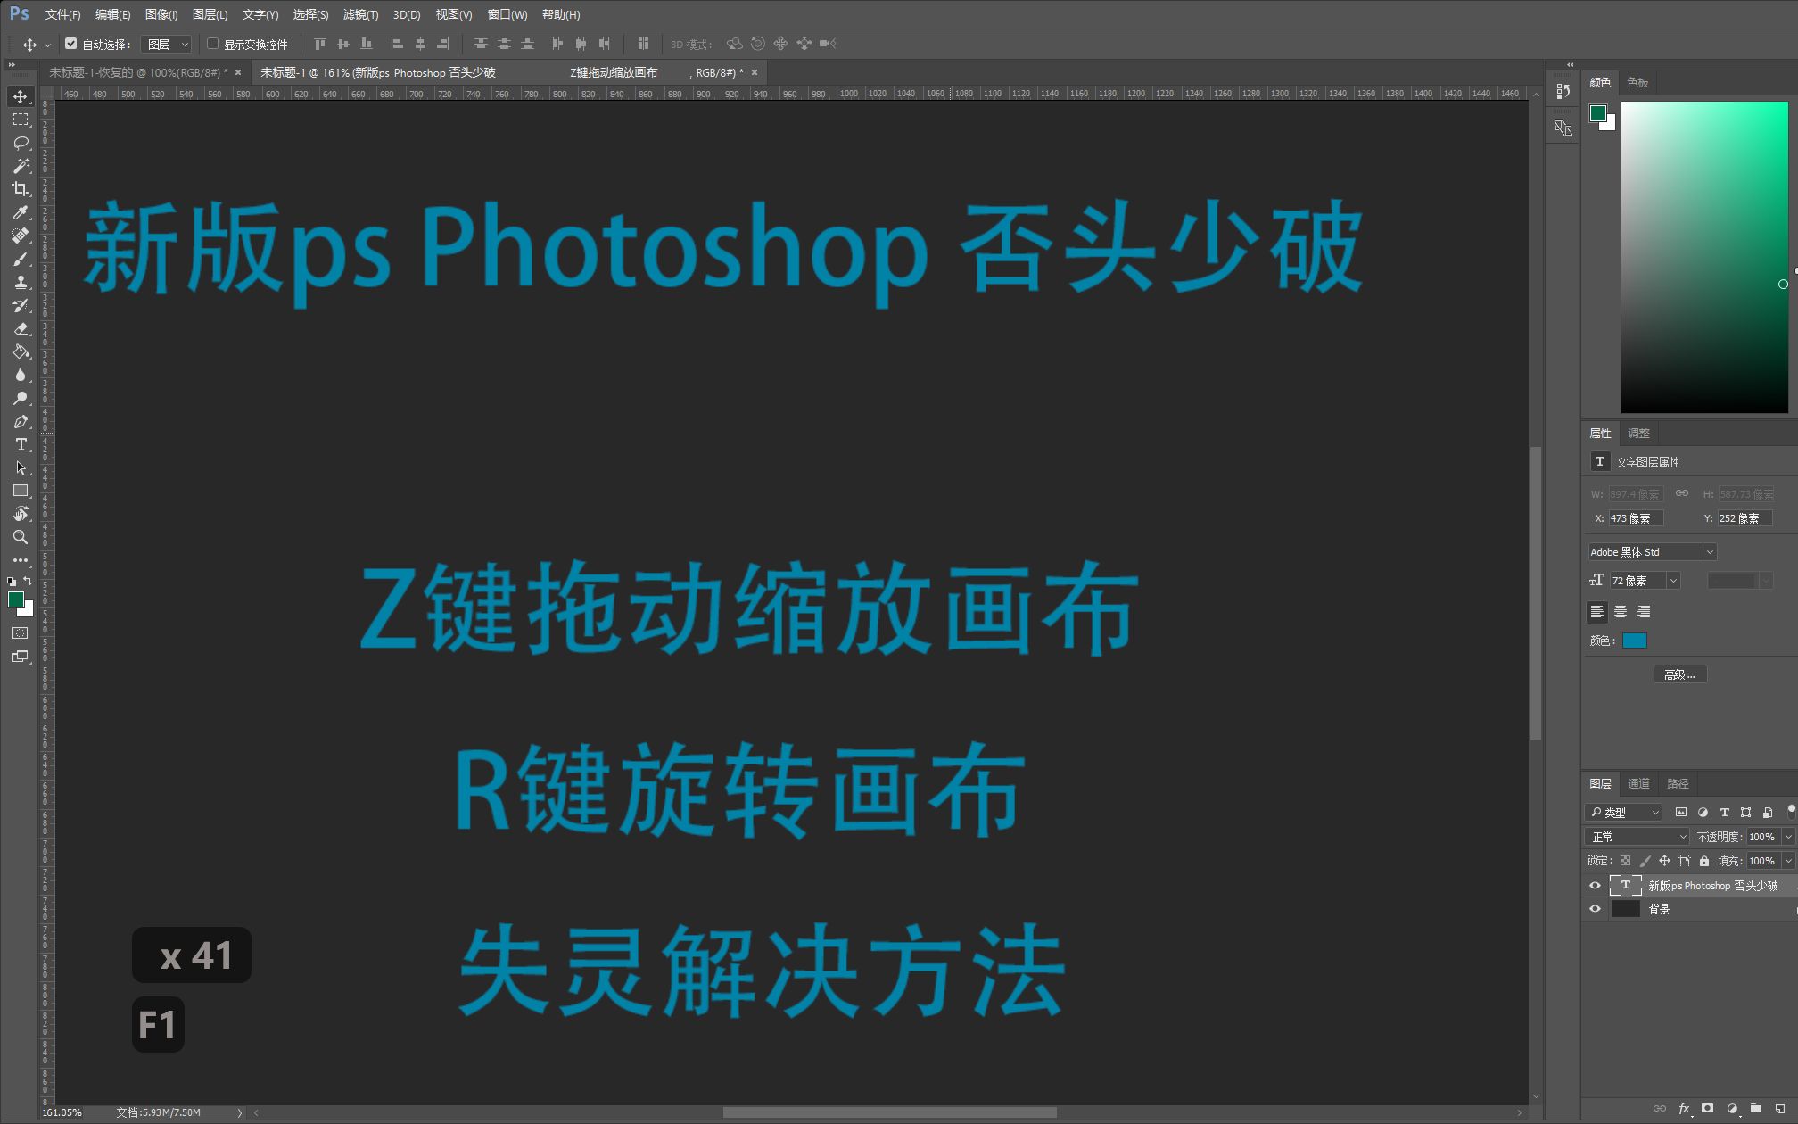Reset default foreground and background colors
The image size is (1798, 1124).
pyautogui.click(x=12, y=581)
